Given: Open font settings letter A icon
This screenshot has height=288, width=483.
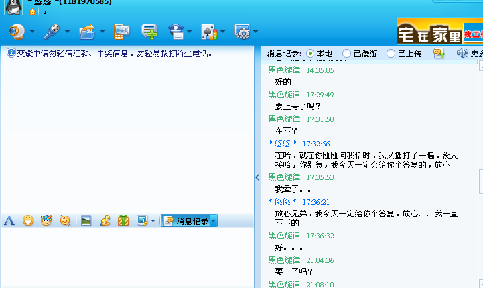Looking at the screenshot, I should coord(9,220).
